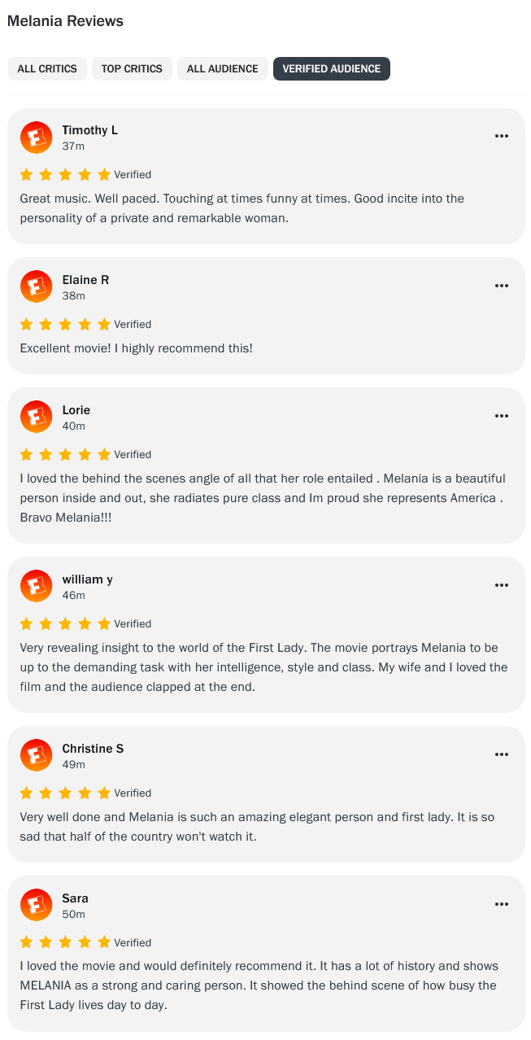Open three-dot menu on Sara's review

[x=502, y=904]
